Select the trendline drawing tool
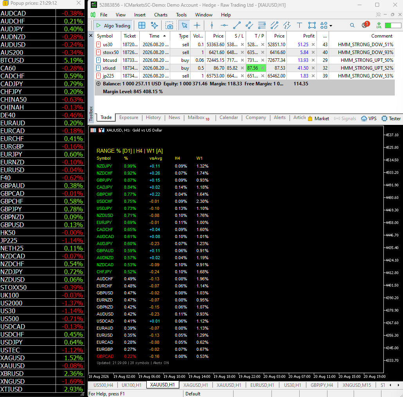 [237, 25]
